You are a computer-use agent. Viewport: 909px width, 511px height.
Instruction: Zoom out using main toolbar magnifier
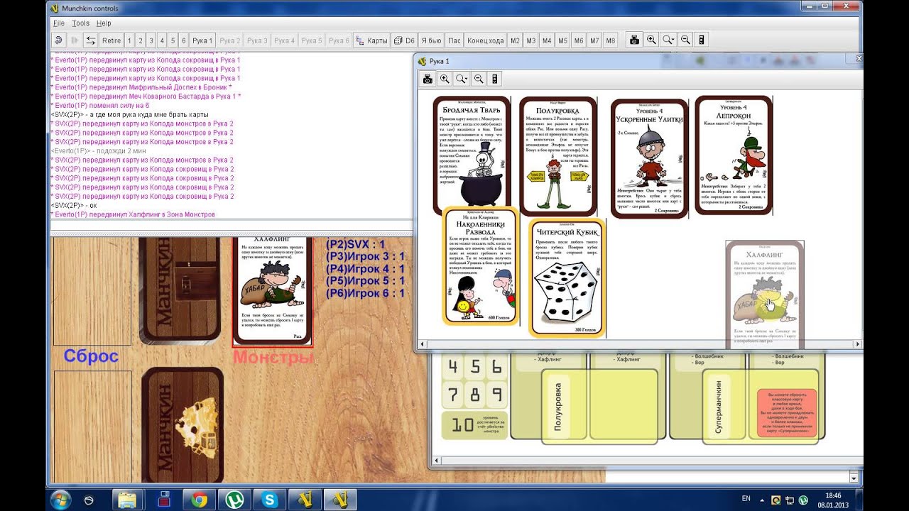pos(685,40)
